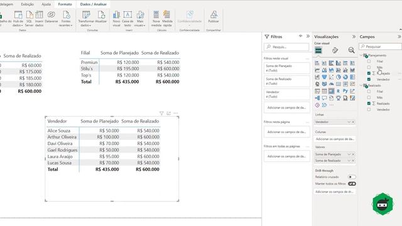Viewport: 402px width, 226px height.
Task: Open more visuals ellipsis in gallery
Action: pyautogui.click(x=332, y=105)
